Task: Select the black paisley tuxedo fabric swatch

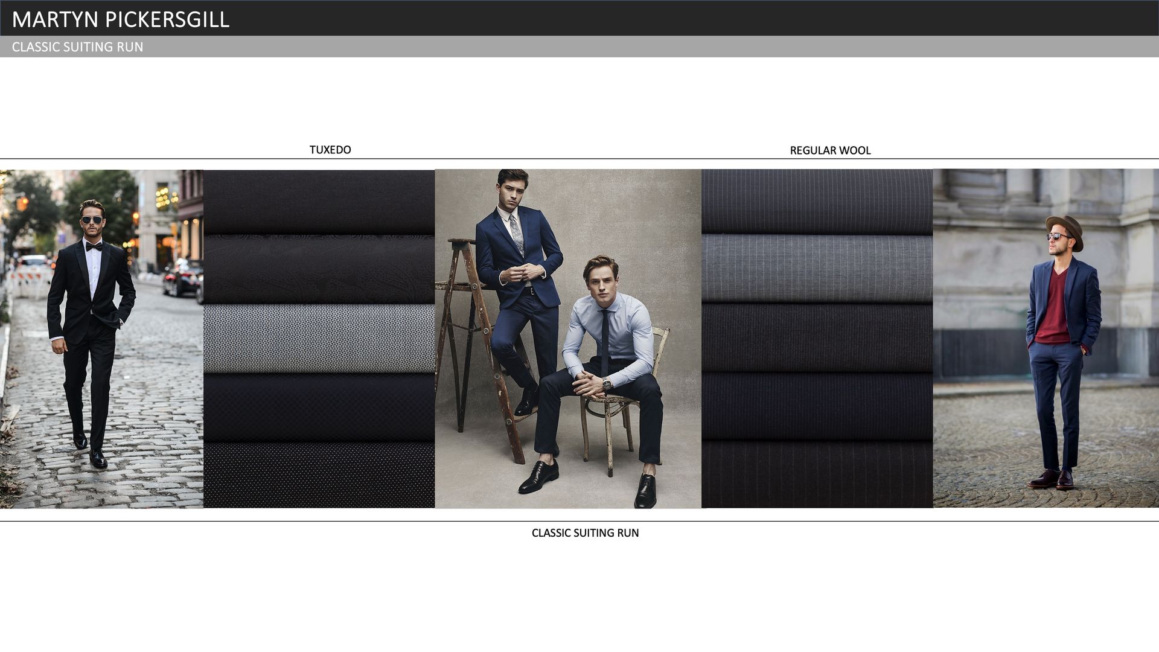Action: point(319,270)
